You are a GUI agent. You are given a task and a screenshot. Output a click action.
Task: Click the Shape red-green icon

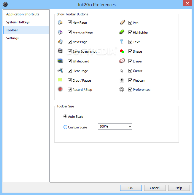(x=122, y=51)
